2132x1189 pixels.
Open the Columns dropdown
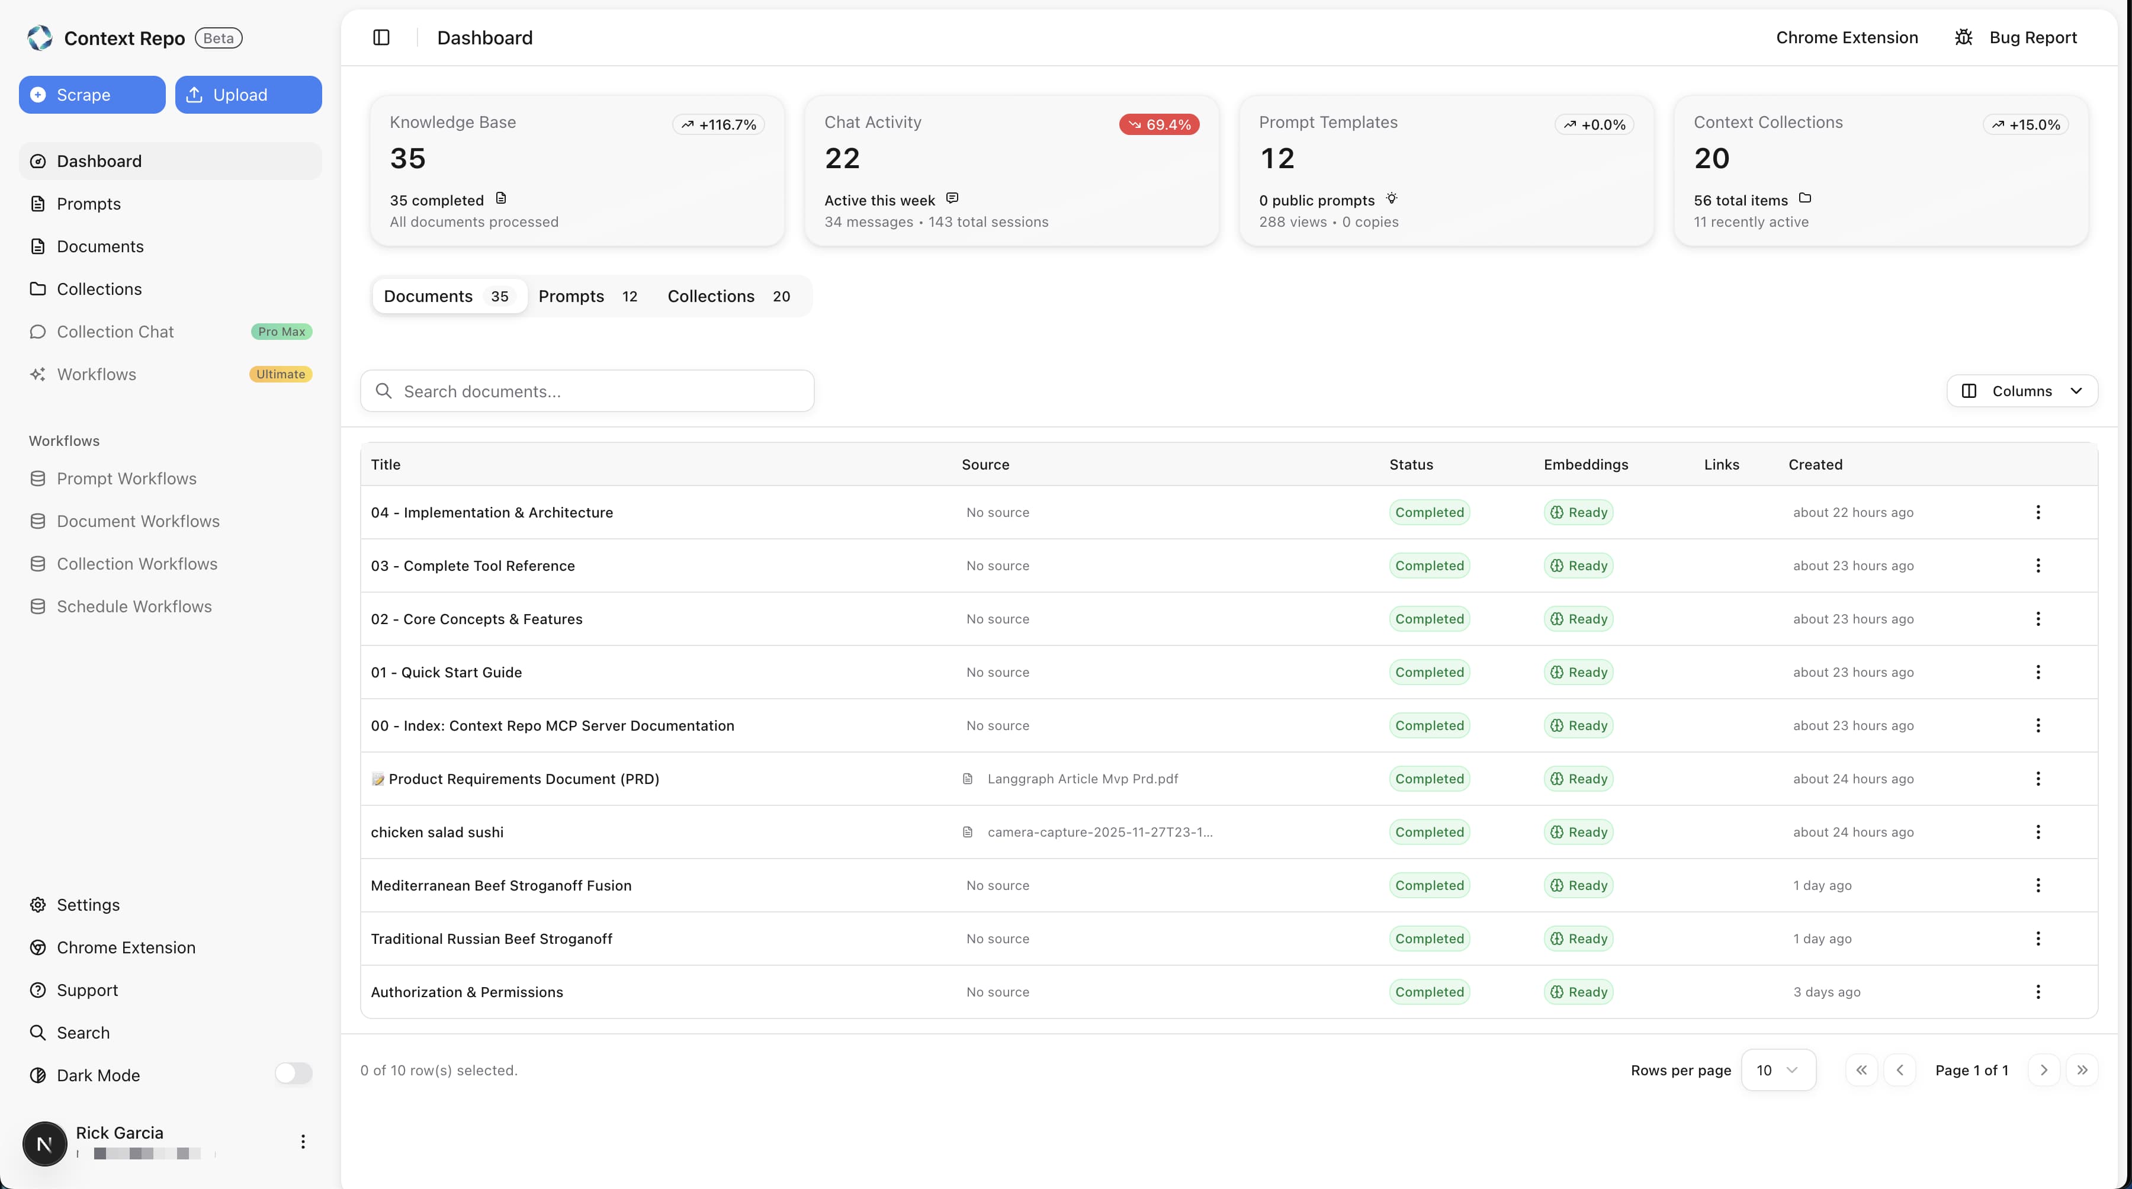pyautogui.click(x=2022, y=391)
